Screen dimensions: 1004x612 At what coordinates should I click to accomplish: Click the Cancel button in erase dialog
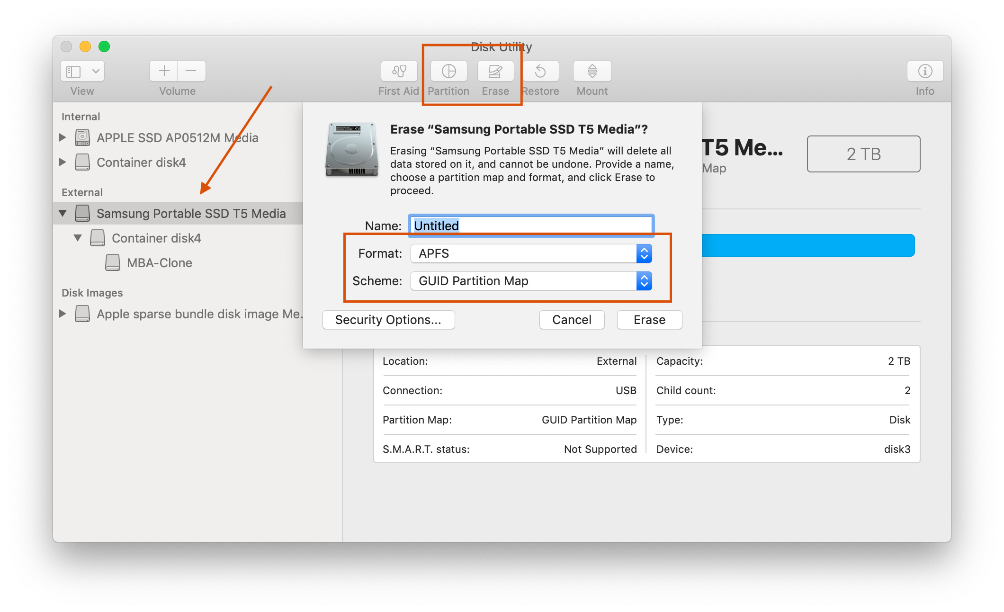[572, 320]
